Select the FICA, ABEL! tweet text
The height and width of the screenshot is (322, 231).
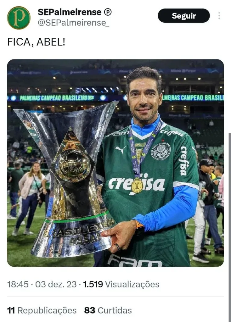click(x=36, y=42)
